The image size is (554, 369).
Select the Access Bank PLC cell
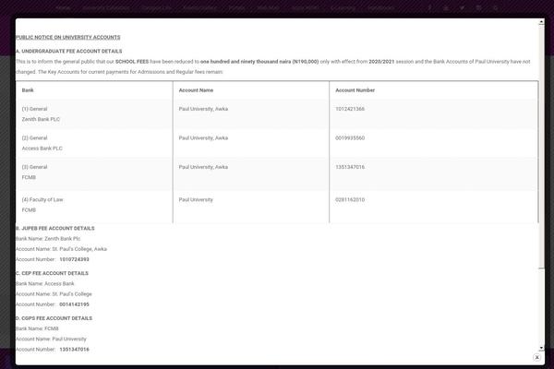pos(94,143)
